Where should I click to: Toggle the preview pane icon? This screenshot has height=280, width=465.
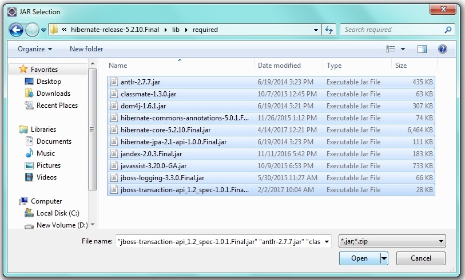click(422, 49)
